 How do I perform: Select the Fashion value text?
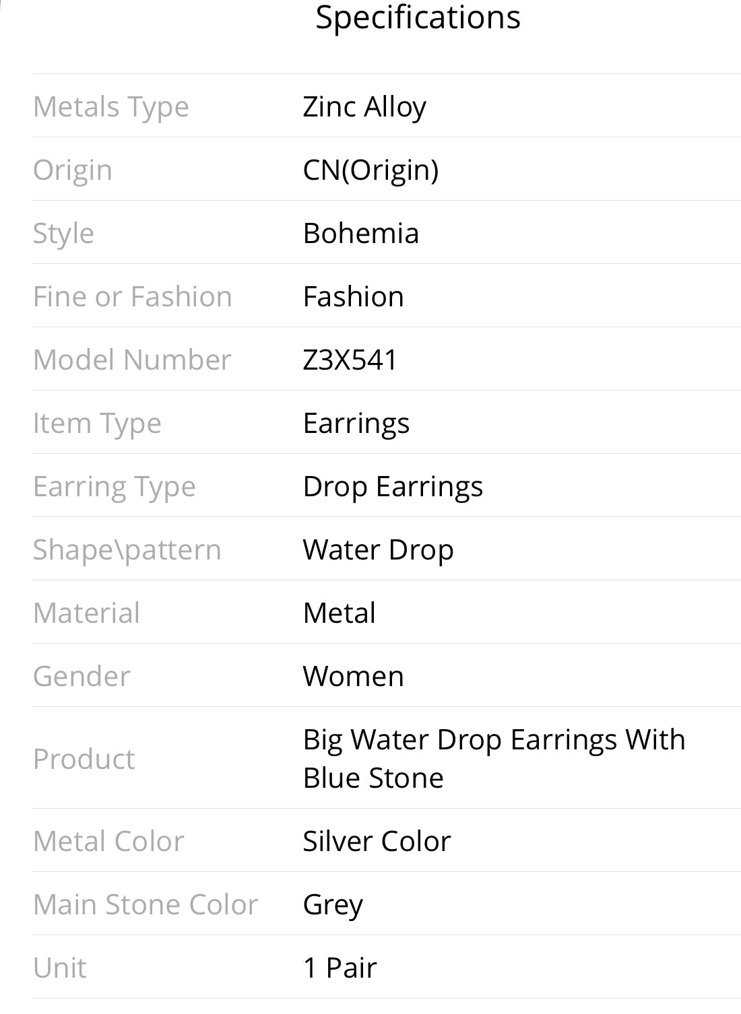[354, 296]
